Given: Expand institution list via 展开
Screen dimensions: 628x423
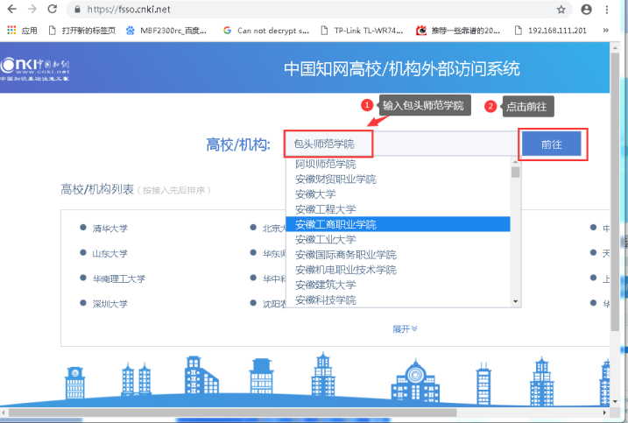Looking at the screenshot, I should (x=405, y=329).
